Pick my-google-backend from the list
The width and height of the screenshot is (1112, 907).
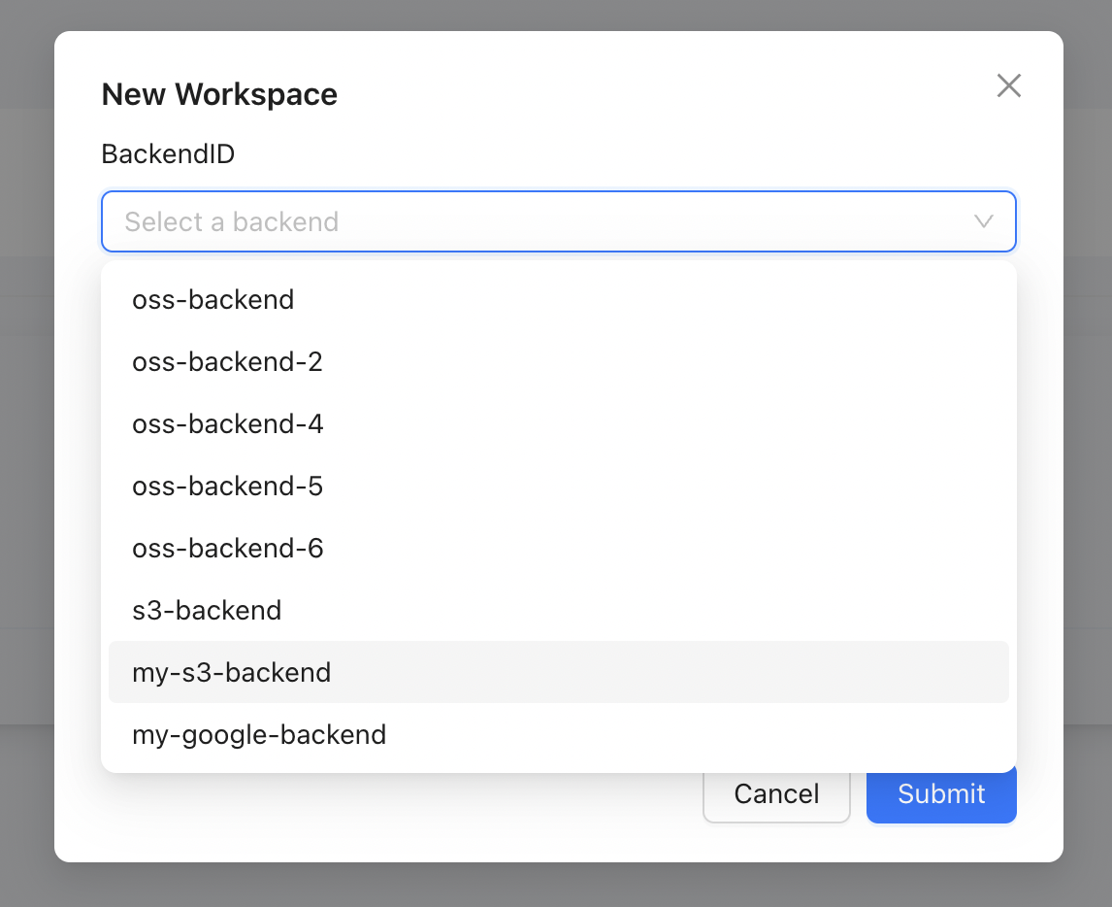[259, 734]
